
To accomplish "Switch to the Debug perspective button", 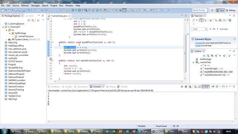I will click(231, 10).
